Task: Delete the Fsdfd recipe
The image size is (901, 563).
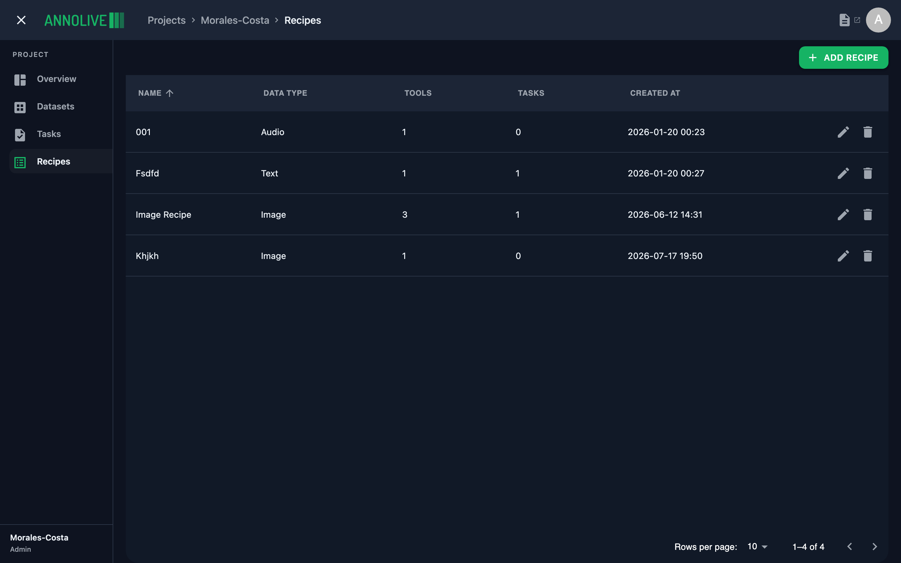Action: (868, 173)
